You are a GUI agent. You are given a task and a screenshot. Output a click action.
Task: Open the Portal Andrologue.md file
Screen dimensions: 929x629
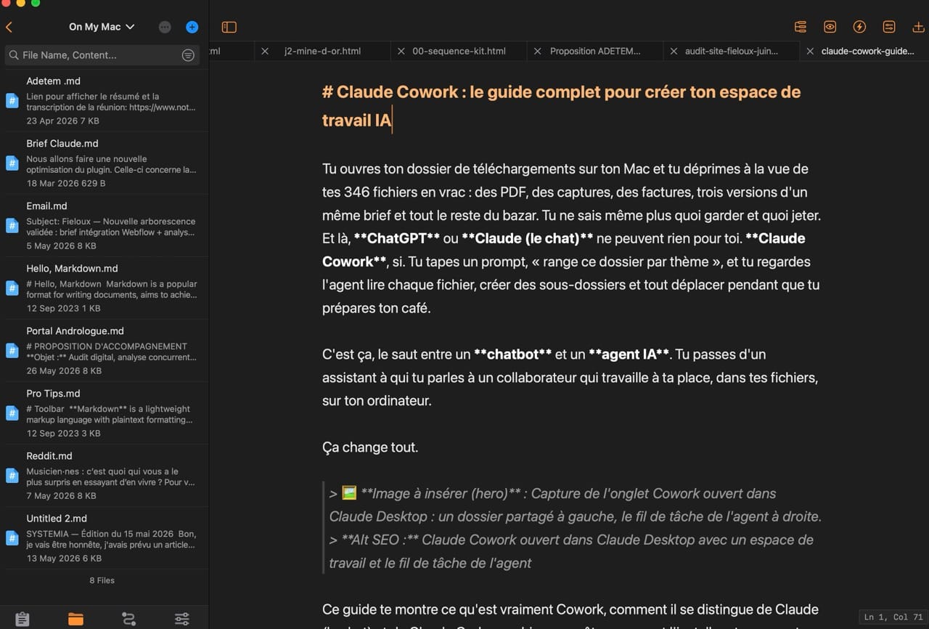coord(104,350)
